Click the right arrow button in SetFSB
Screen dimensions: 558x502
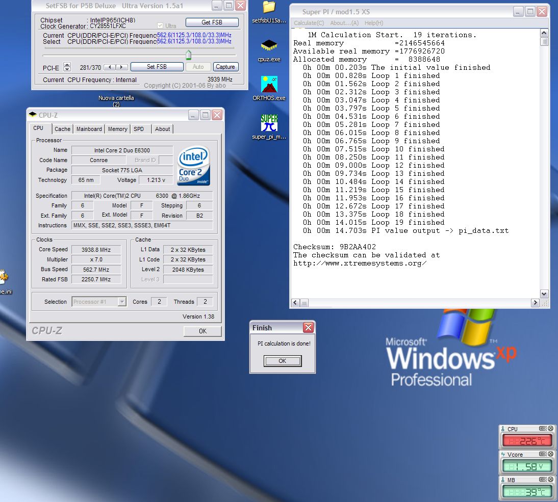(x=121, y=67)
